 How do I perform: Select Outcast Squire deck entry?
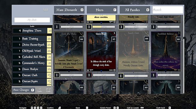point(32,81)
